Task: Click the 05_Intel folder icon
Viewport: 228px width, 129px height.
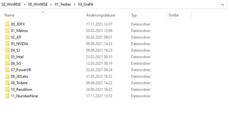Action: point(7,57)
